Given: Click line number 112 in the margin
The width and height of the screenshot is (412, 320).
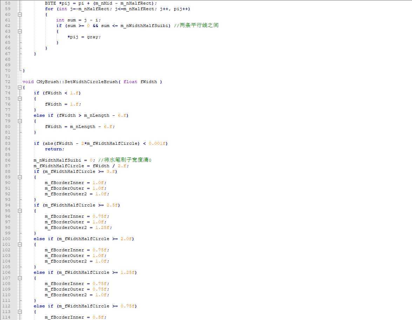Looking at the screenshot, I should [7, 306].
